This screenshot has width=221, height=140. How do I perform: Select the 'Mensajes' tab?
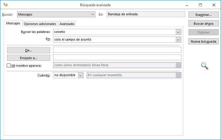tap(13, 24)
